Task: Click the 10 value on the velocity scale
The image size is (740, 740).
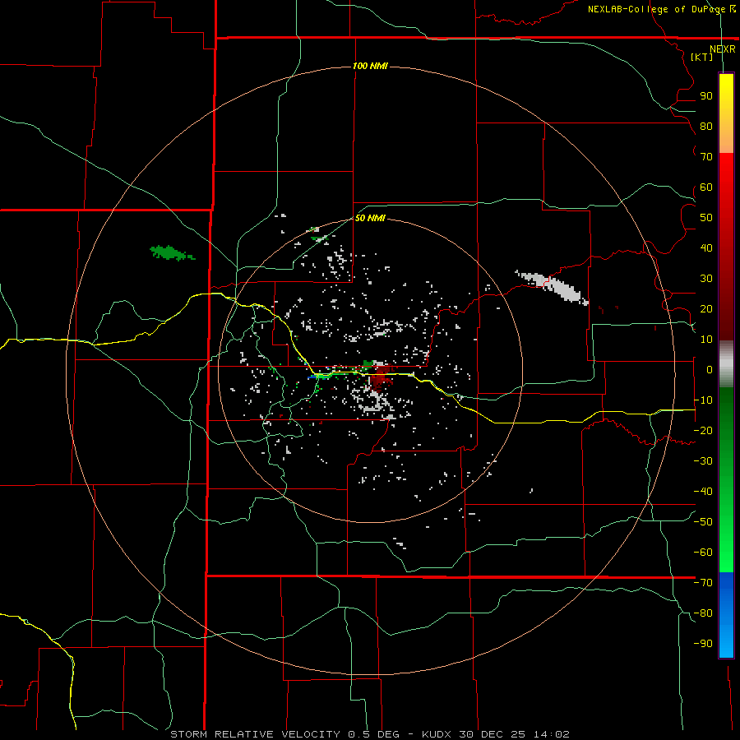Action: point(706,340)
